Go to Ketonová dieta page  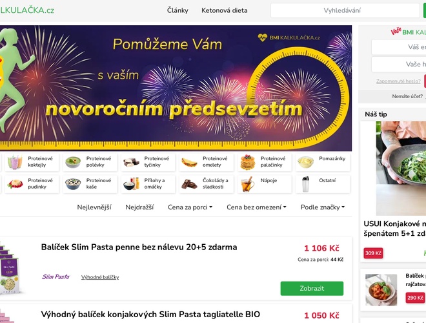point(225,10)
